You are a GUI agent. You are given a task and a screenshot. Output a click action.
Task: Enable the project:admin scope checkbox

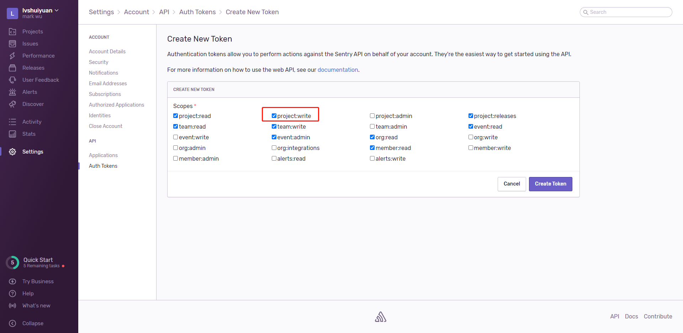(372, 116)
